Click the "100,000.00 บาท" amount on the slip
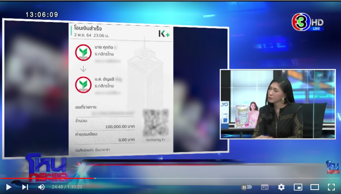341x194 pixels. pos(120,127)
